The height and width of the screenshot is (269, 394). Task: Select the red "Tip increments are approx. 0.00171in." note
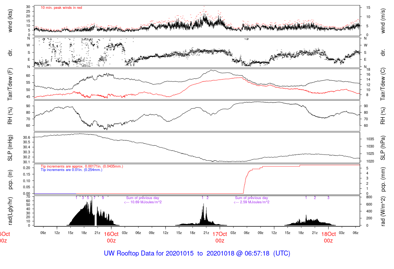point(82,166)
